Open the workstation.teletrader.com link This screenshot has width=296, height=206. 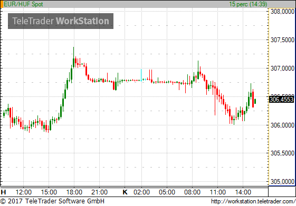coord(253,201)
